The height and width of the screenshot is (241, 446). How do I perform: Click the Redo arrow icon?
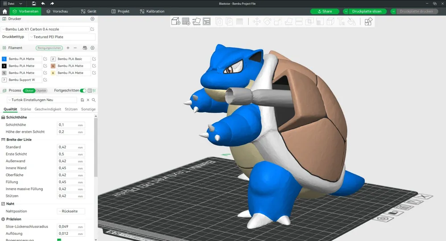[x=52, y=4]
